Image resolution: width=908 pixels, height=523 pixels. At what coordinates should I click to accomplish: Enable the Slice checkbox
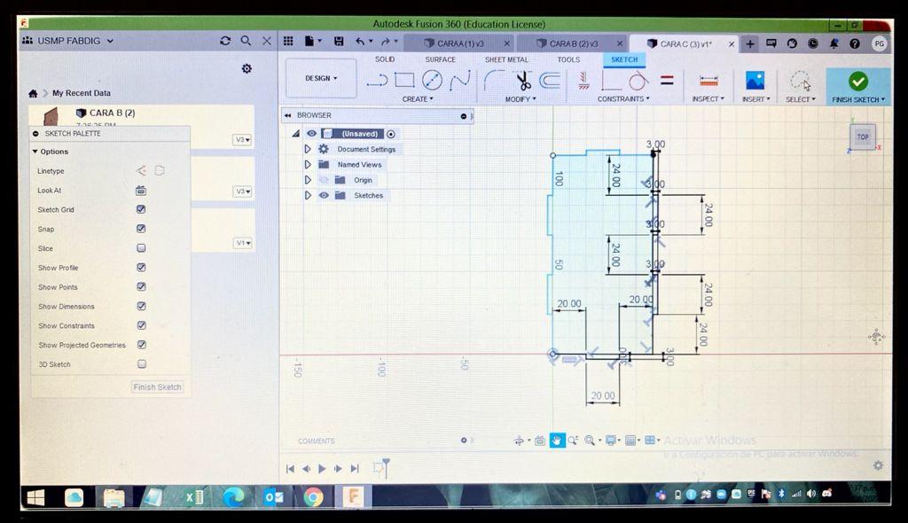(x=141, y=248)
